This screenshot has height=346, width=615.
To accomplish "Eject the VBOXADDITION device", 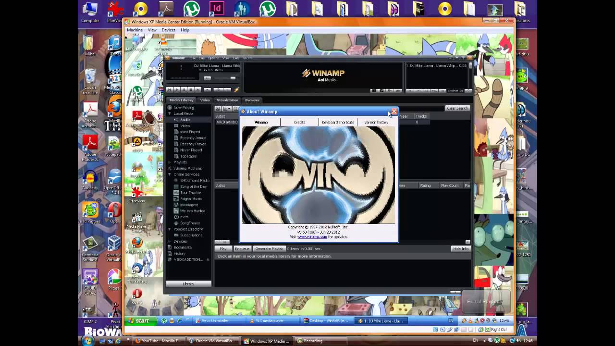I will click(208, 259).
